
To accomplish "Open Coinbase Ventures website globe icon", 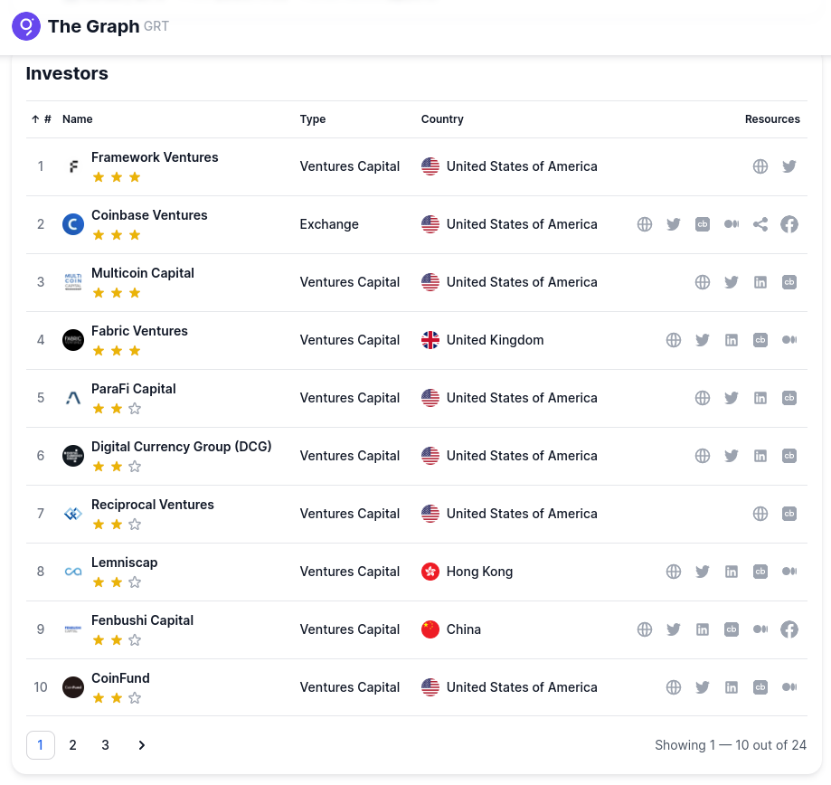I will [645, 224].
